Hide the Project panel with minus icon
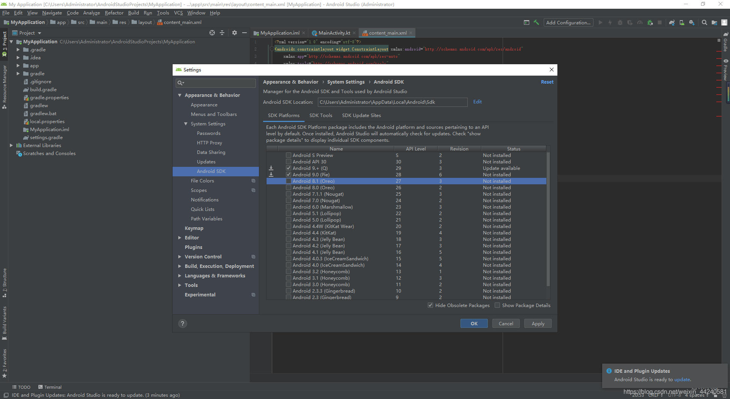The height and width of the screenshot is (399, 730). [x=244, y=33]
